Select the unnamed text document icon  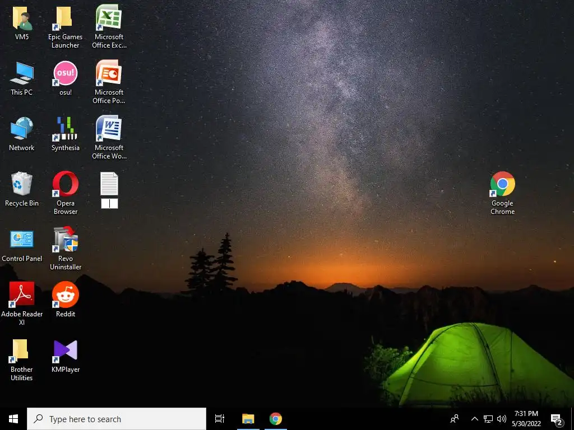click(109, 184)
